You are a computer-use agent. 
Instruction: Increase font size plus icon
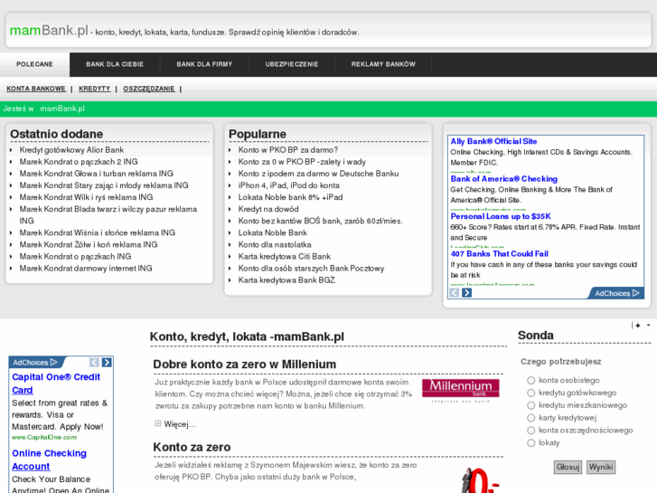pos(638,325)
